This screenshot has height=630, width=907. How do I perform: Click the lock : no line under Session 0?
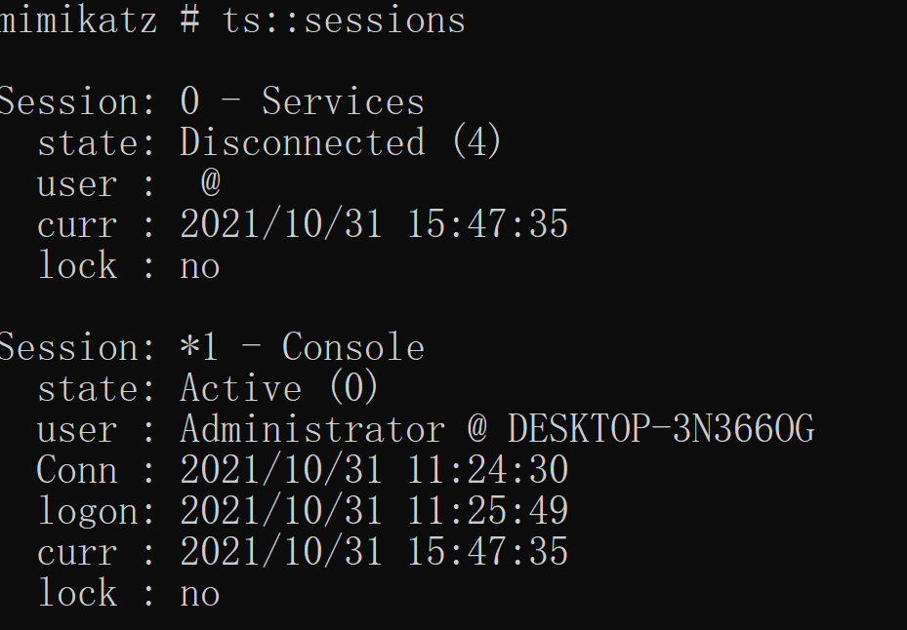[129, 265]
